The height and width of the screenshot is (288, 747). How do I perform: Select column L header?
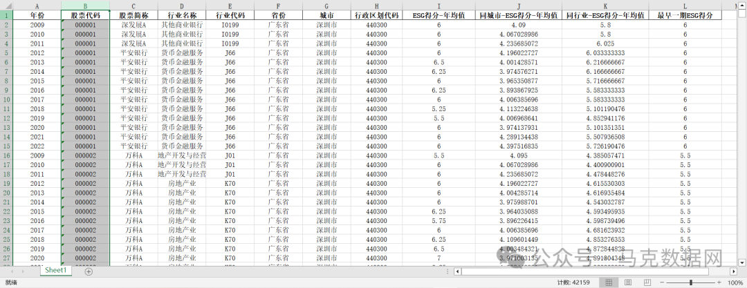tap(685, 6)
